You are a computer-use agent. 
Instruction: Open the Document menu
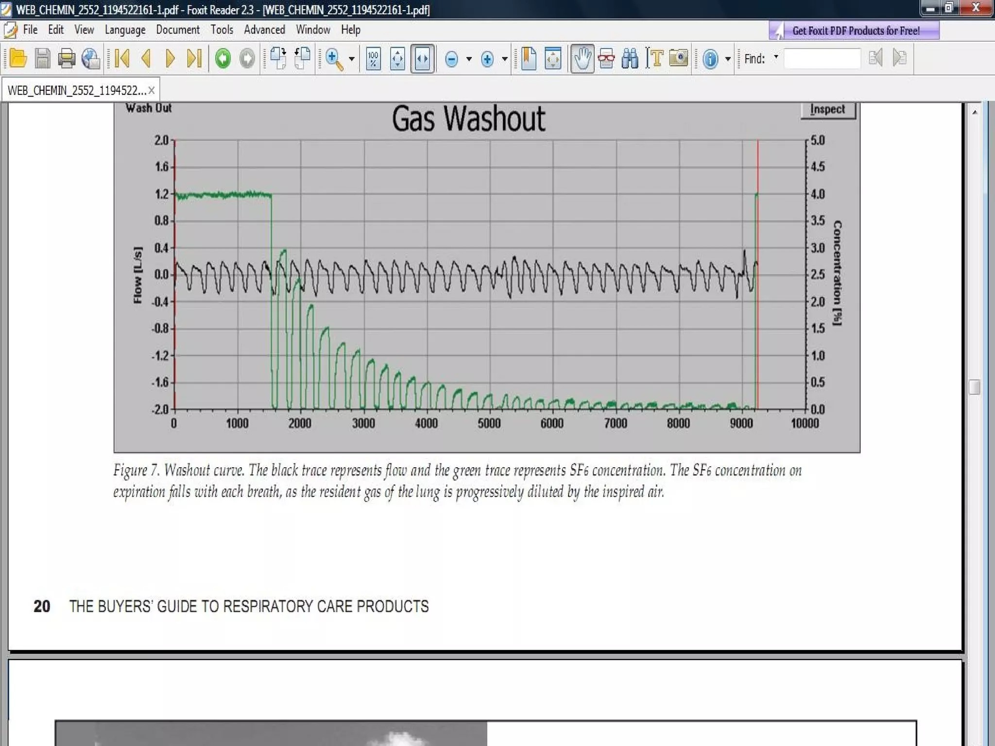pos(178,30)
